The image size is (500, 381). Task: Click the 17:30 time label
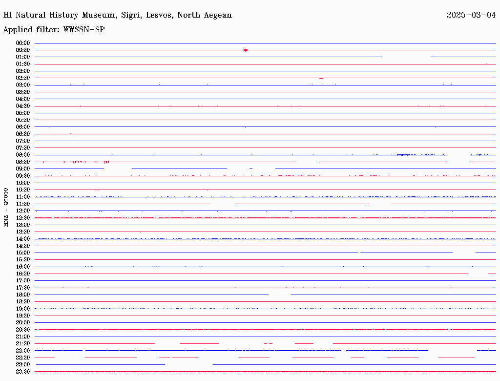[22, 288]
